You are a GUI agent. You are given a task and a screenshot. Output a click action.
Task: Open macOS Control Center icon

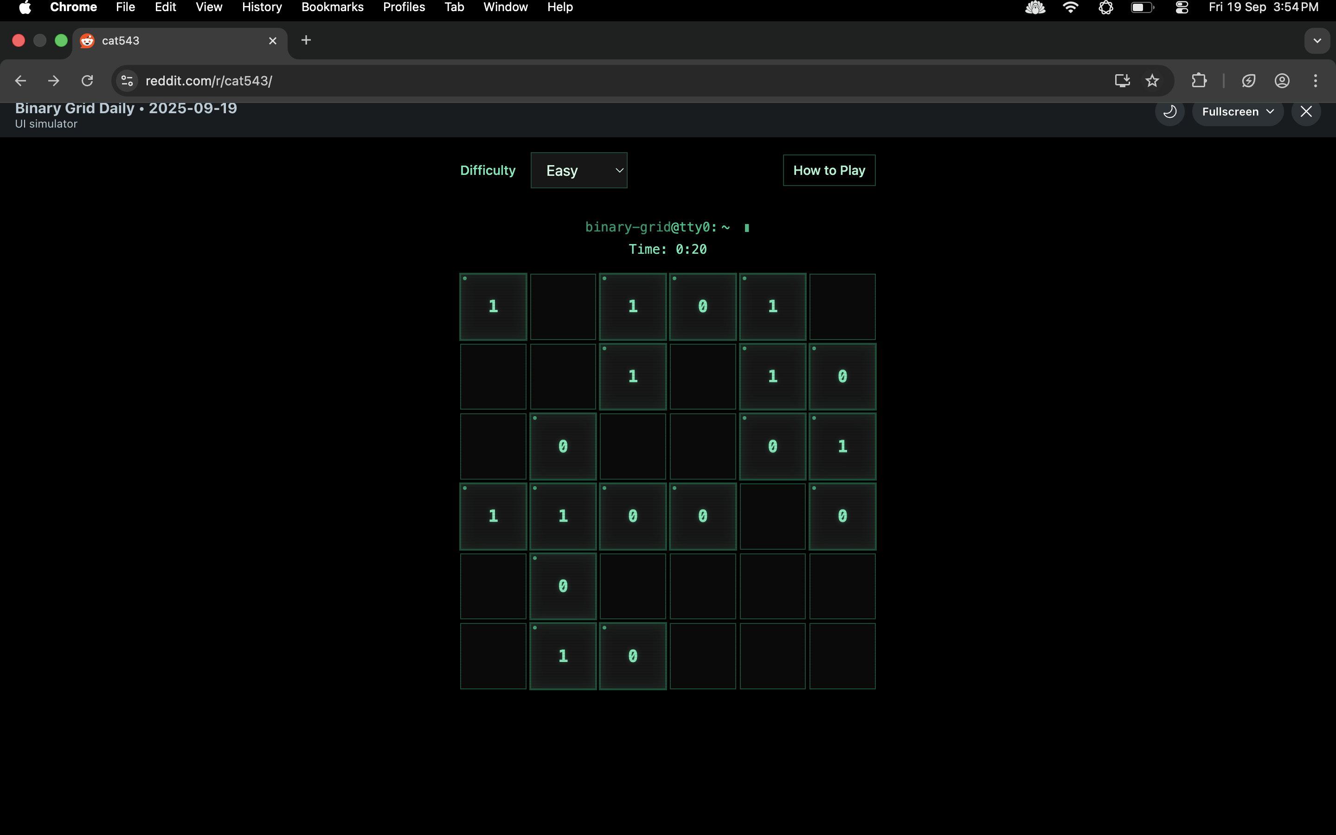point(1182,7)
